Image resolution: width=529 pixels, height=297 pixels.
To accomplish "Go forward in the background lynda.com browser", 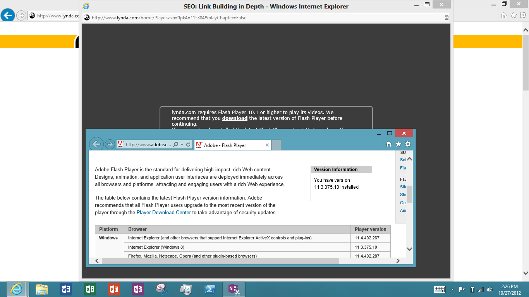I will coord(21,15).
